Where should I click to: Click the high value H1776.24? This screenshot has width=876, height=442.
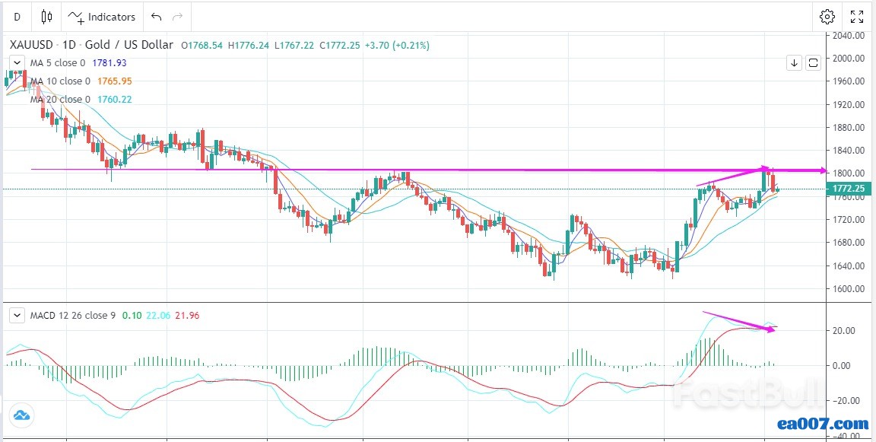pyautogui.click(x=249, y=45)
